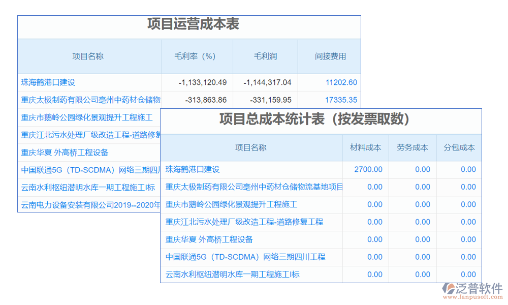Open 珠海鹤港口建设 in 项目运营成本表
This screenshot has width=508, height=305.
pos(48,82)
